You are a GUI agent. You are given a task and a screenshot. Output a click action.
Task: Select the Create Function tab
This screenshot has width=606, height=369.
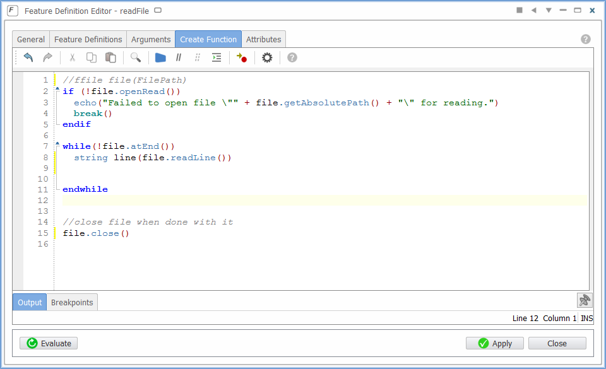pos(208,39)
